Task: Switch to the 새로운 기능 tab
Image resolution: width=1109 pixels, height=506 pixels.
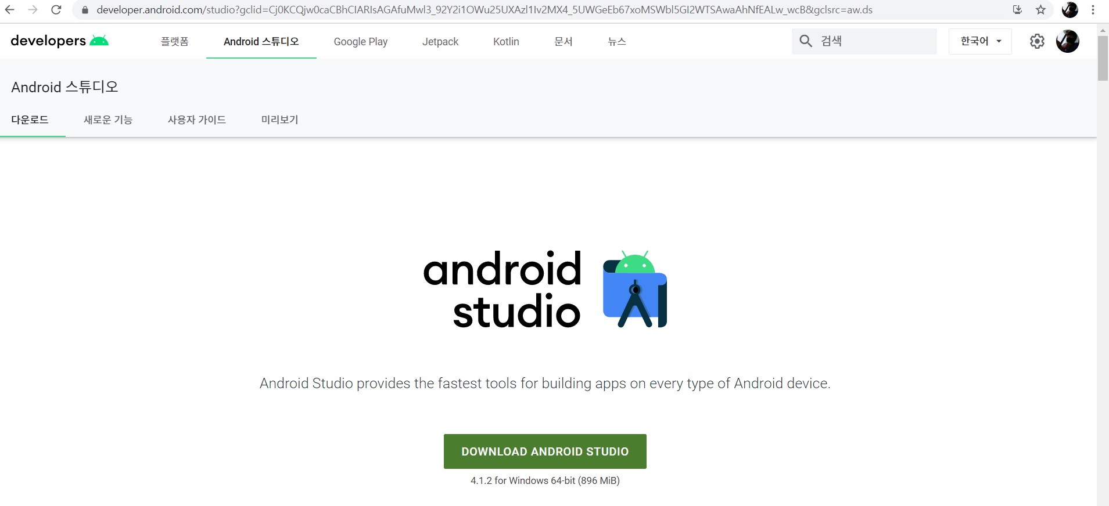Action: pos(108,120)
